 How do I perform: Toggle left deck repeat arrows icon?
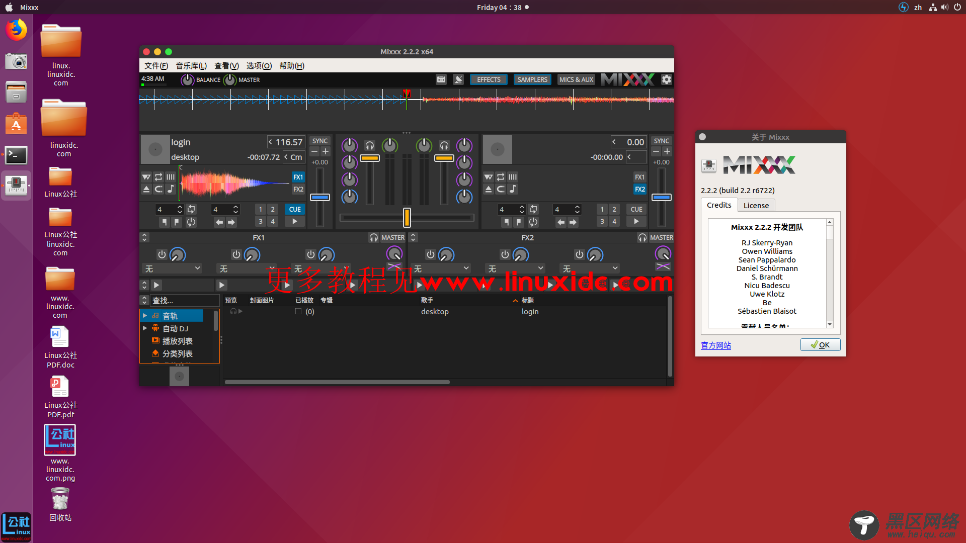[x=158, y=177]
